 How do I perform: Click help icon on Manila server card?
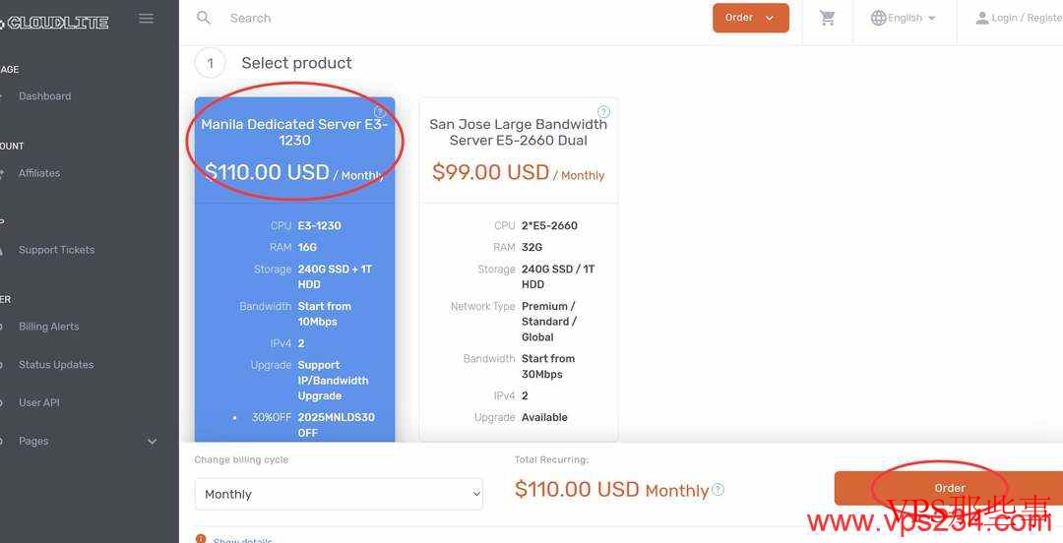[380, 112]
